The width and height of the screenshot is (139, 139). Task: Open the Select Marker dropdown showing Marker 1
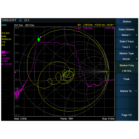[127, 32]
